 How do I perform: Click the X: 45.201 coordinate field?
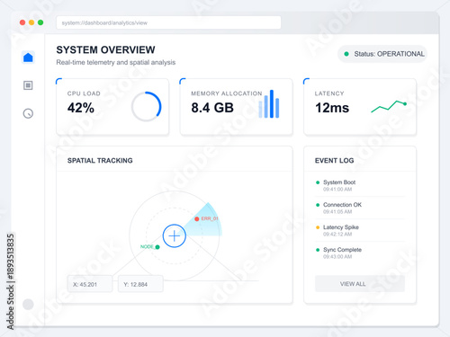pyautogui.click(x=90, y=284)
